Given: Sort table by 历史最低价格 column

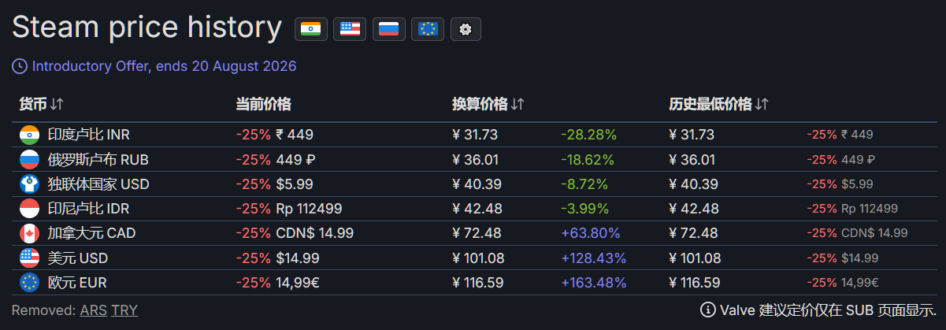Looking at the screenshot, I should click(718, 104).
